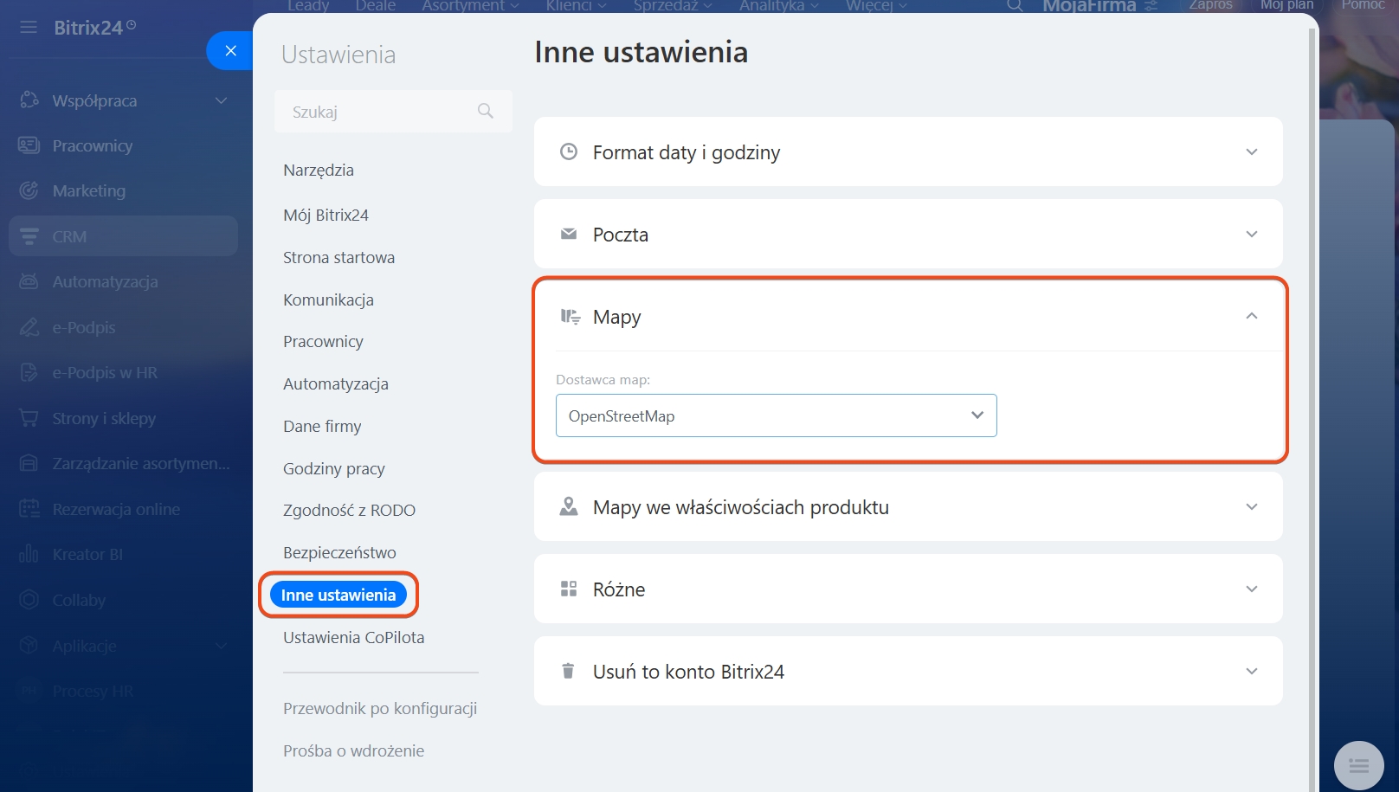
Task: Open Ustawienia CoPilota settings page
Action: tap(353, 638)
